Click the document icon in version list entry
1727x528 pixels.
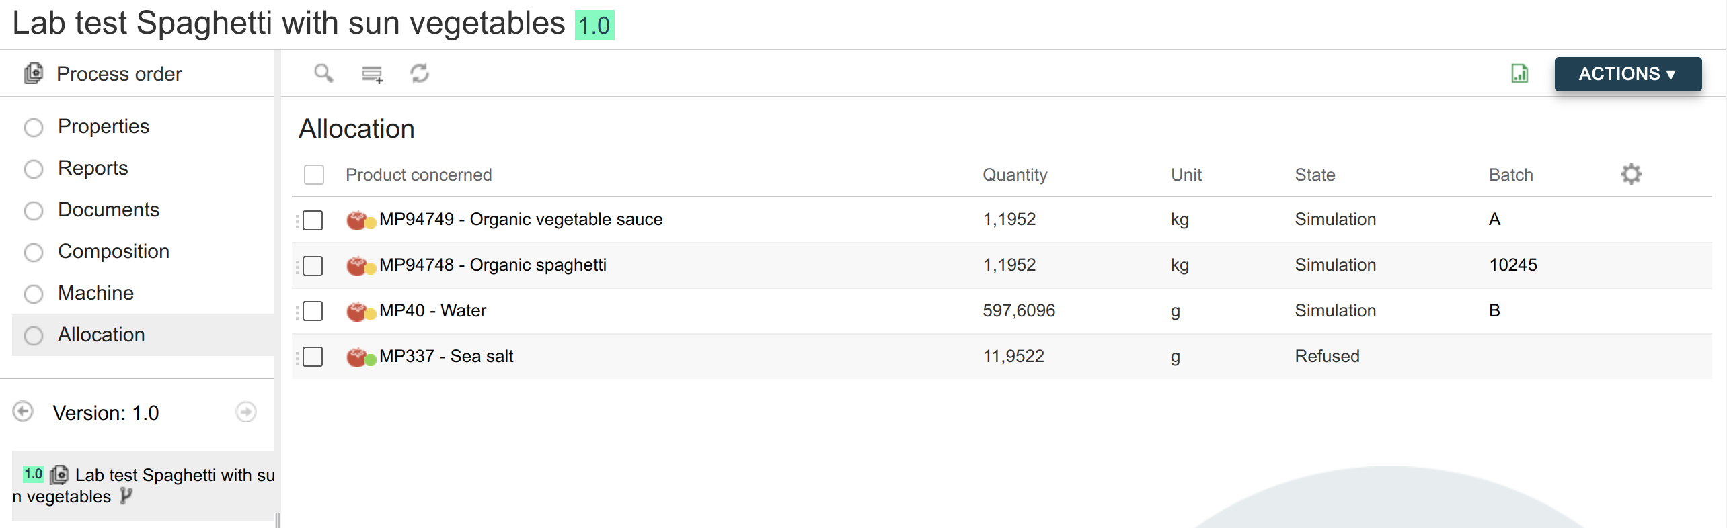(60, 475)
